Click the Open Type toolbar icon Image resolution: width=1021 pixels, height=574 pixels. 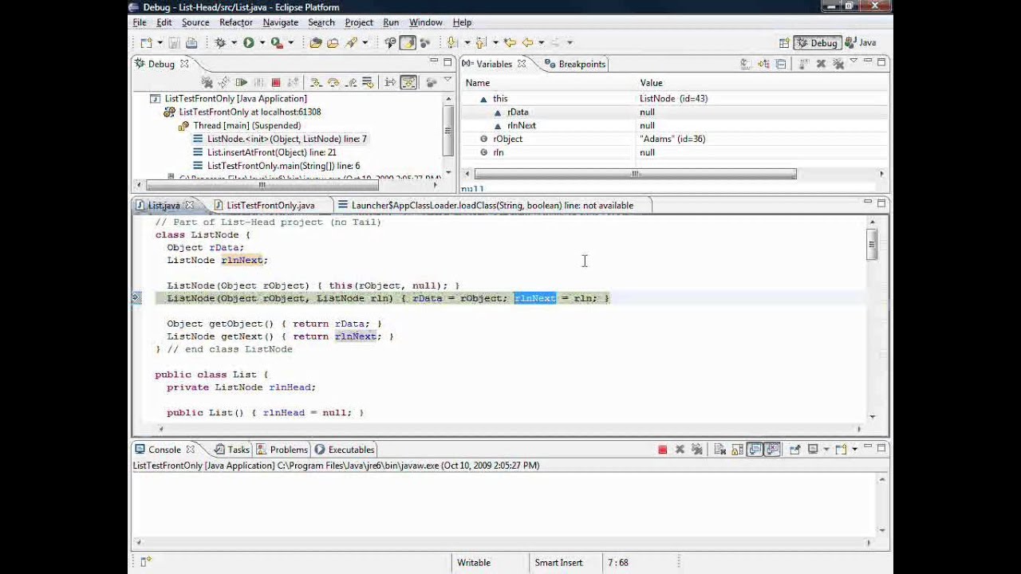[316, 42]
